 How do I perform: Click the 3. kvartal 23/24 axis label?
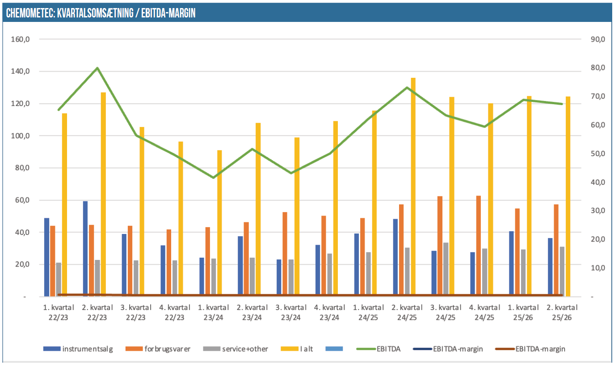click(291, 312)
